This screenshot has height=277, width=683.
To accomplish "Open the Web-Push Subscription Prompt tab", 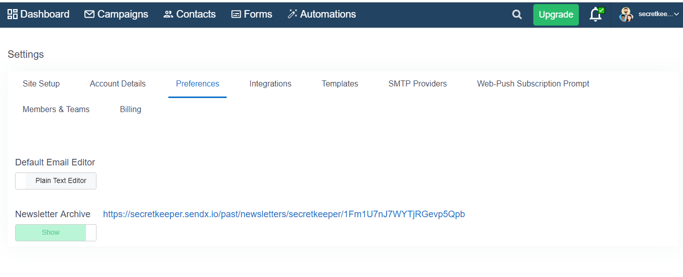I will pos(533,84).
